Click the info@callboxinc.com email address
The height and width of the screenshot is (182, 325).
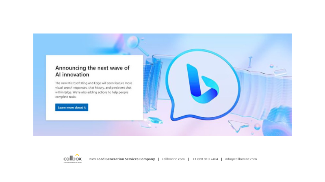(x=241, y=159)
